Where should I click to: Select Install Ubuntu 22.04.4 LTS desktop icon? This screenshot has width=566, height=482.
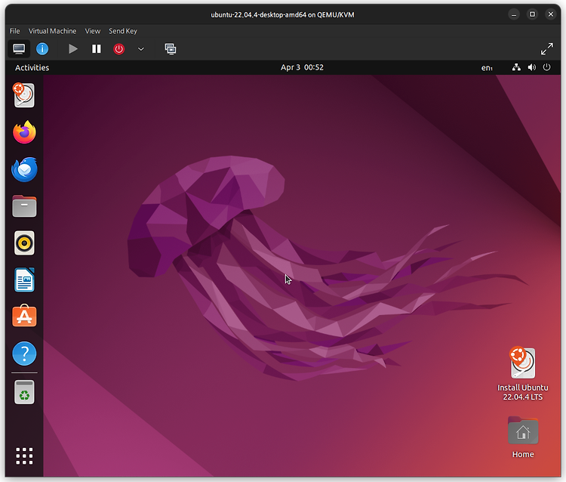tap(523, 374)
